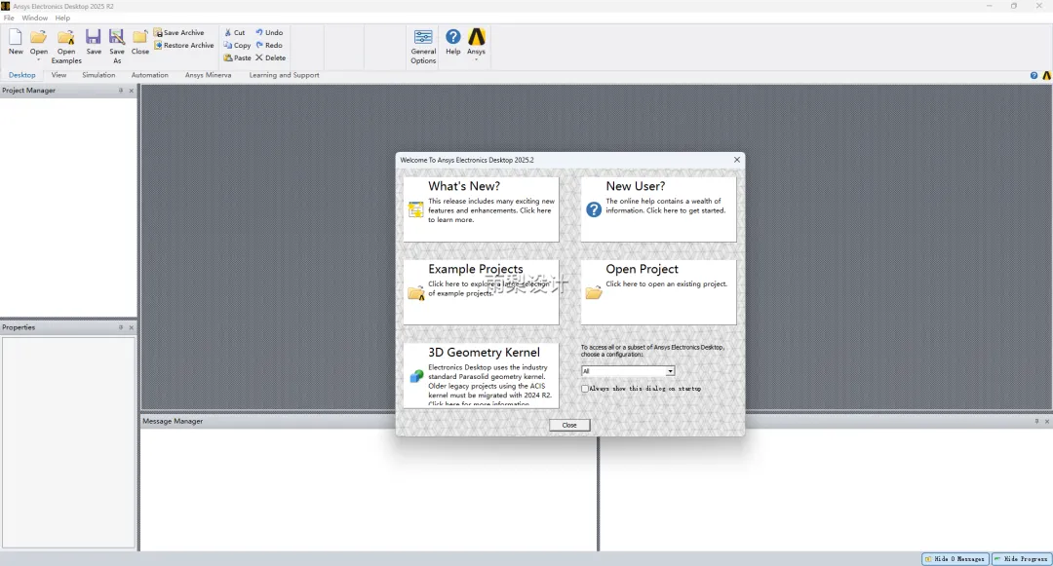
Task: Close the Project Manager panel
Action: click(x=131, y=91)
